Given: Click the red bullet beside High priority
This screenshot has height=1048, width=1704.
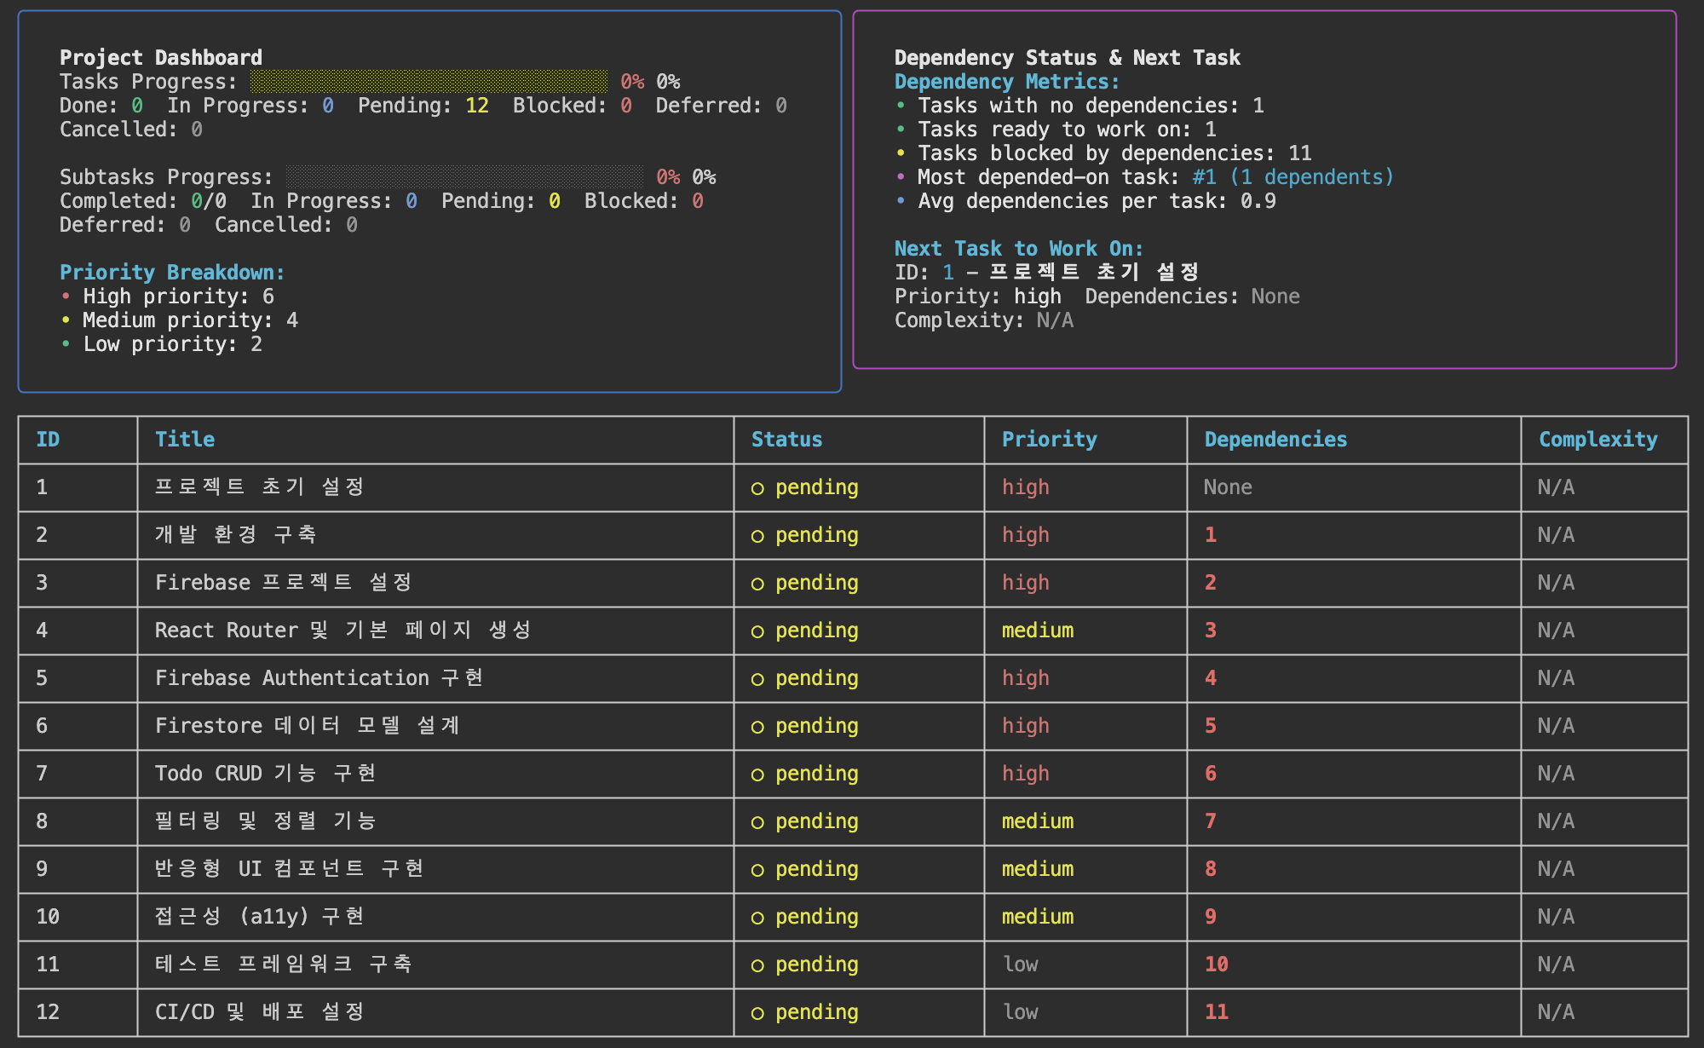Looking at the screenshot, I should pos(66,297).
